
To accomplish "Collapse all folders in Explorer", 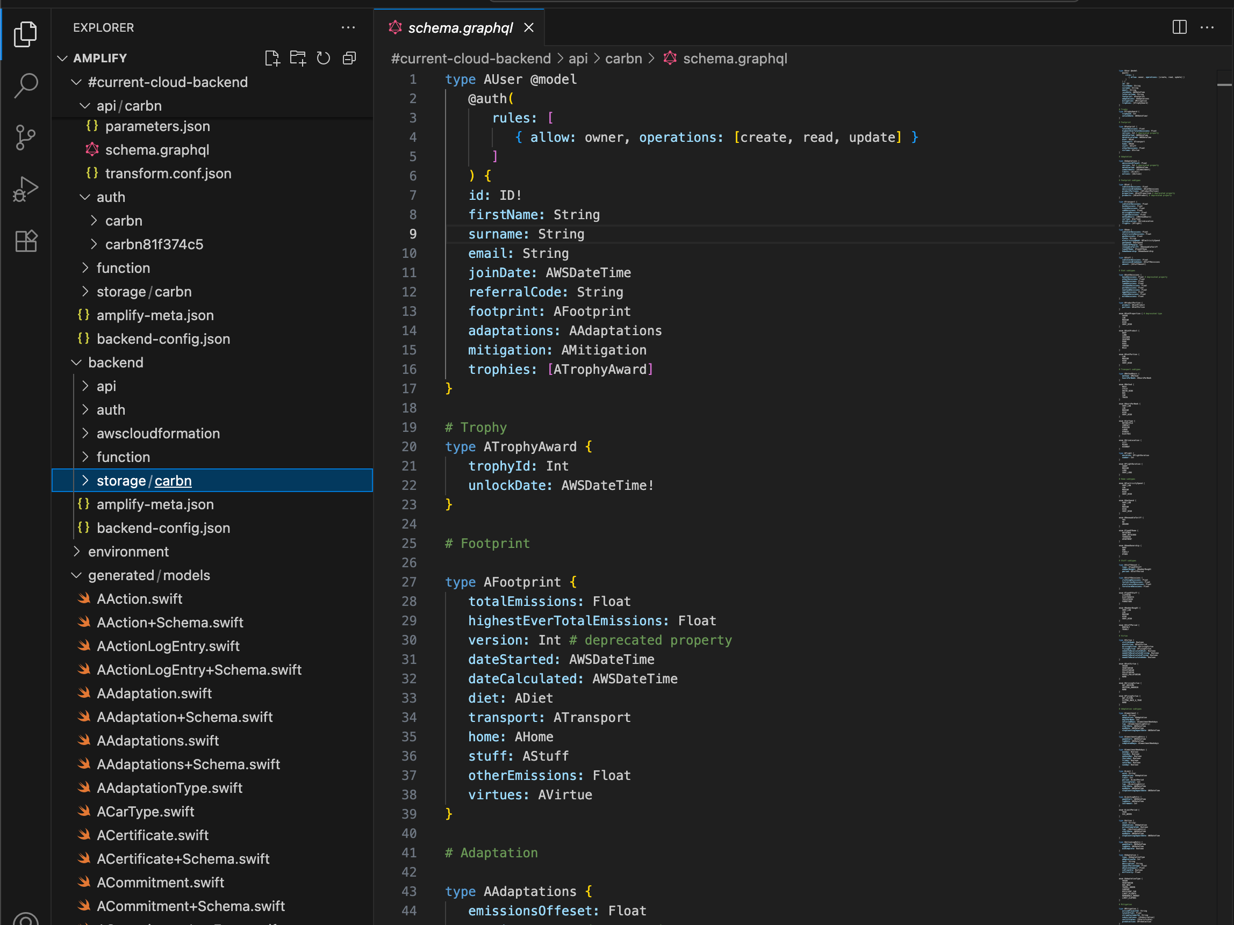I will click(x=349, y=58).
